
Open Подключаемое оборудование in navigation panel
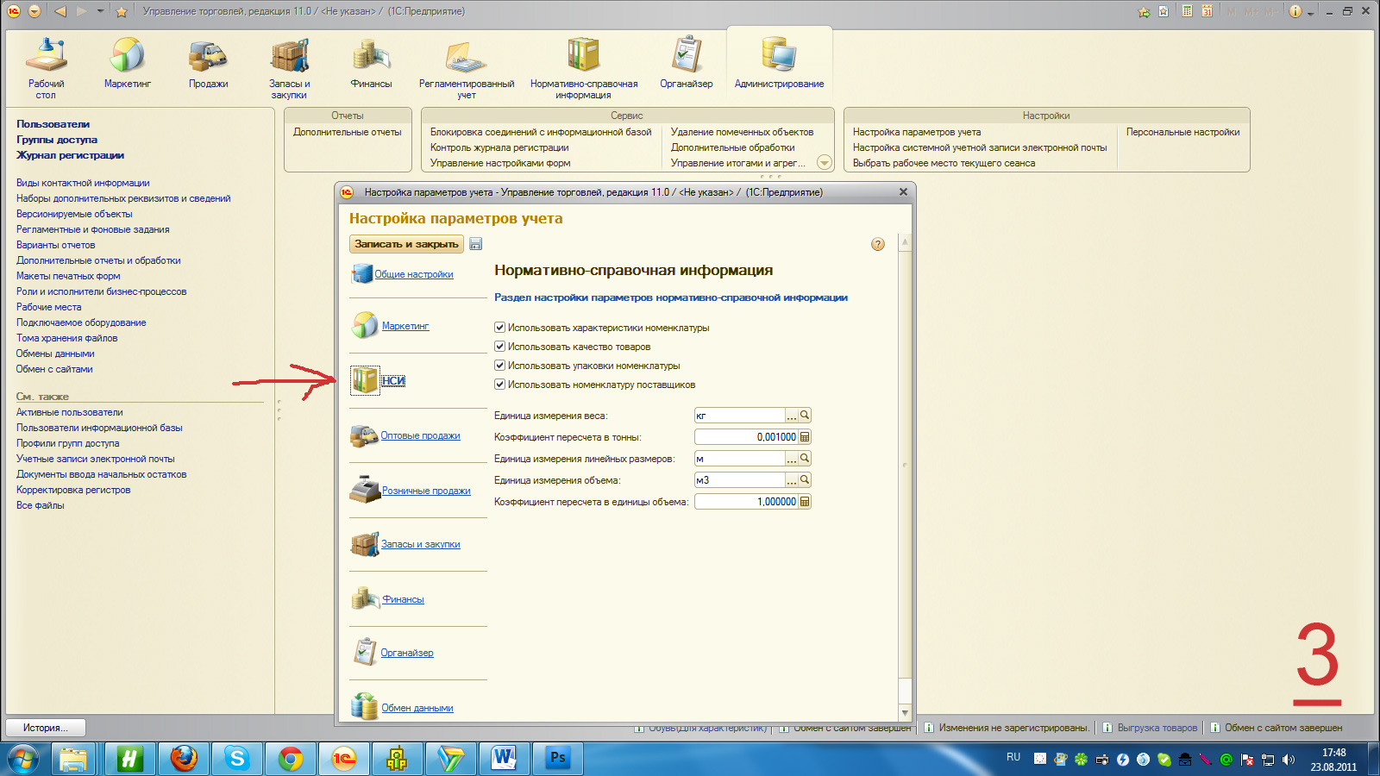(x=81, y=322)
